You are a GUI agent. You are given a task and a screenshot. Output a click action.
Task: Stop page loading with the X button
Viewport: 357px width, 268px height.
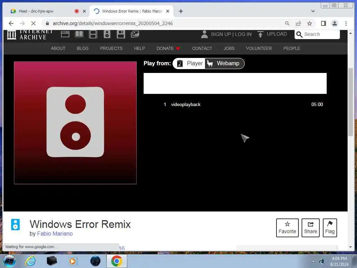[x=33, y=23]
